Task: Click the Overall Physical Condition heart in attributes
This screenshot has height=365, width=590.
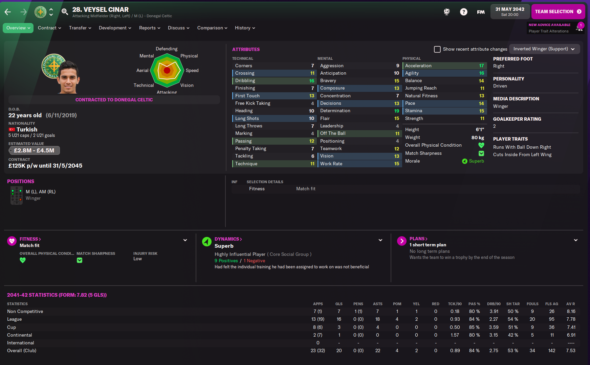Action: 481,145
